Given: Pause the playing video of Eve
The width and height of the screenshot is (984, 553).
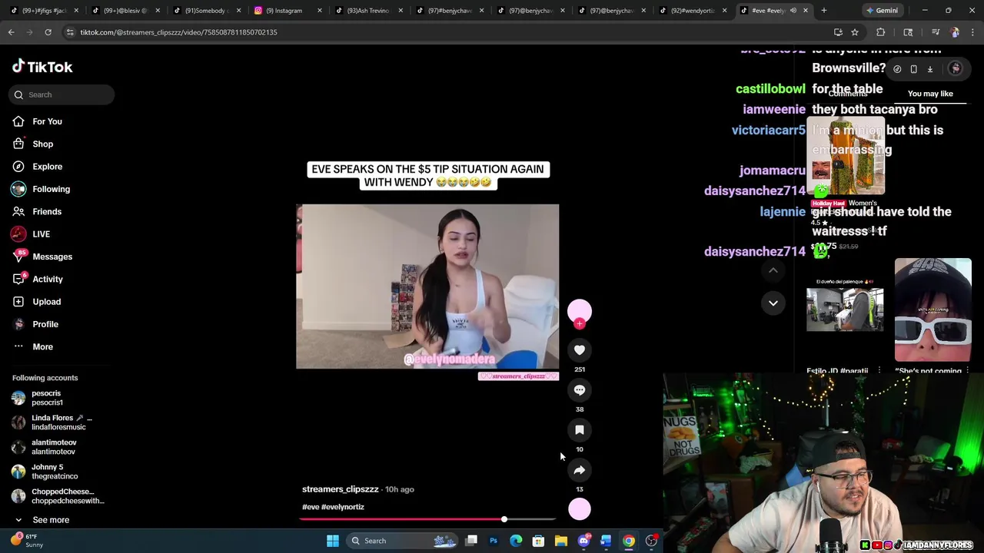Looking at the screenshot, I should click(427, 286).
